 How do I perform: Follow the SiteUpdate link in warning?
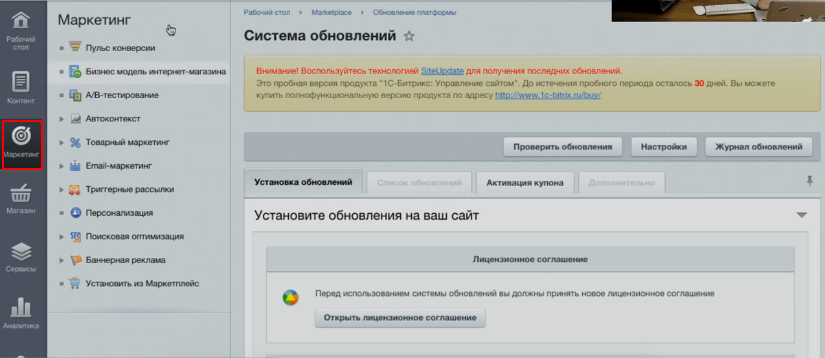tap(442, 71)
